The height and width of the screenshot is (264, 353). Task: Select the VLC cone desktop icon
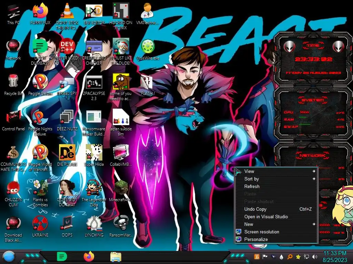click(x=67, y=16)
